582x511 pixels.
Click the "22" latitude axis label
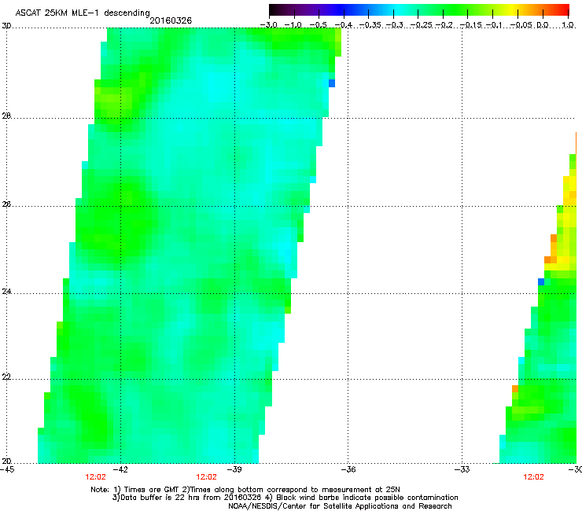point(6,377)
